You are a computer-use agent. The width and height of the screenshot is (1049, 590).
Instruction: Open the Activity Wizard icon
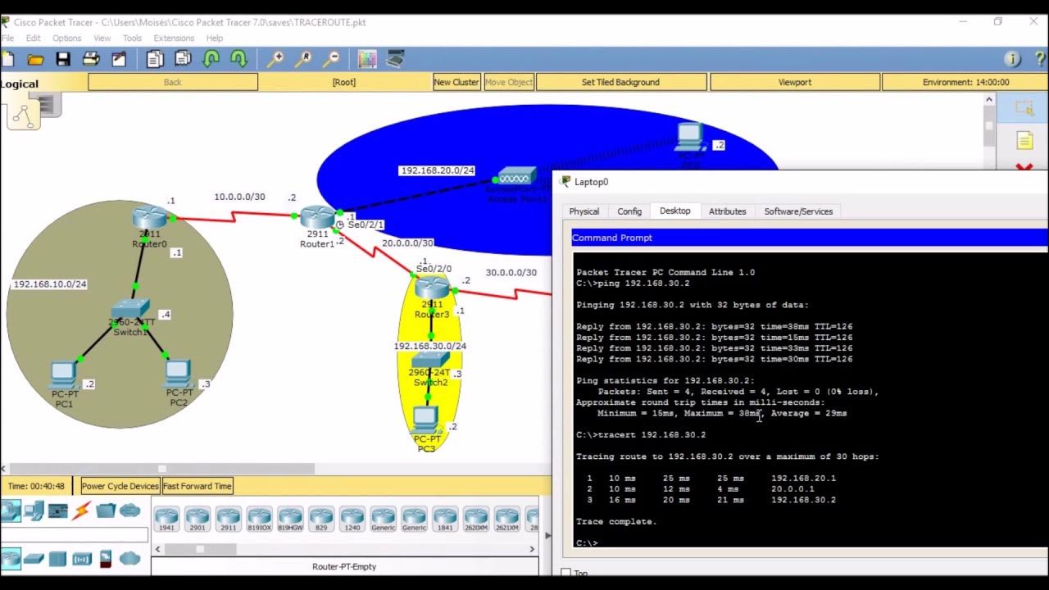tap(119, 59)
